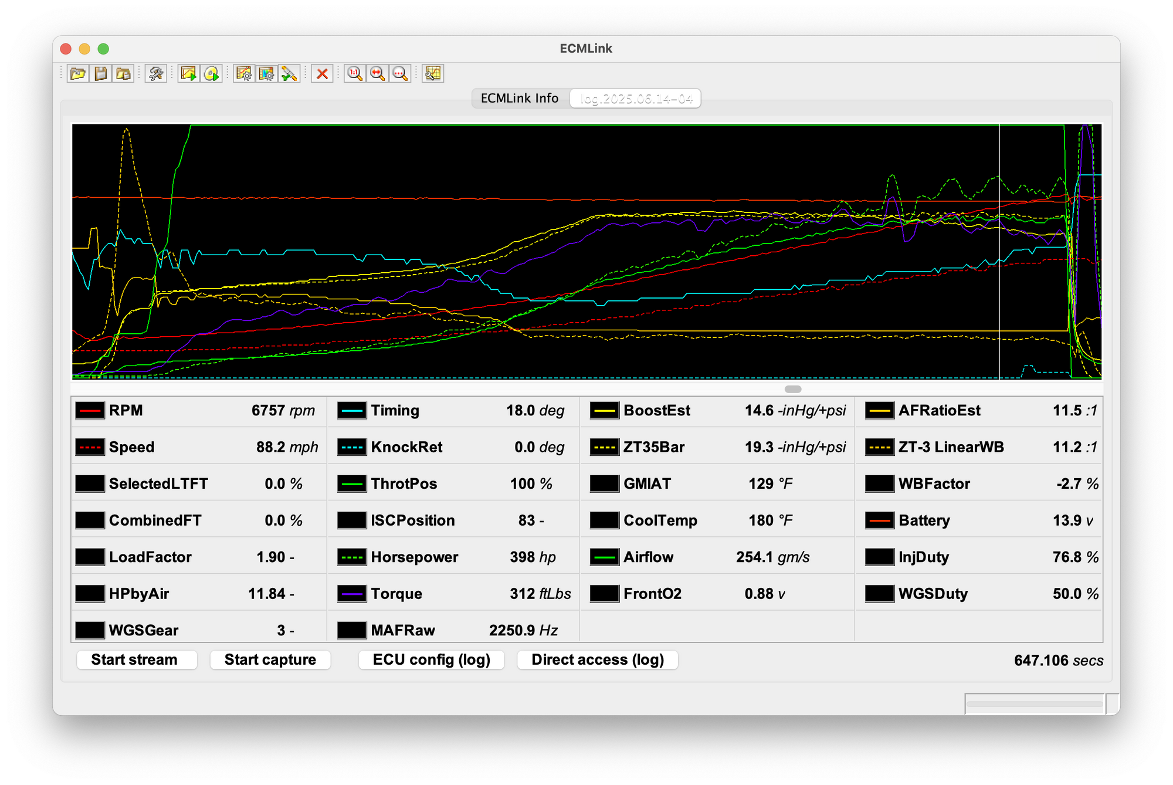1173x785 pixels.
Task: Click the CombinedFT label
Action: [155, 520]
